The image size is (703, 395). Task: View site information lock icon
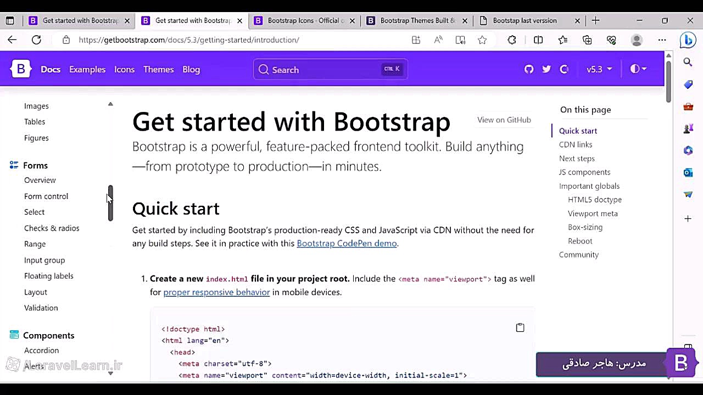coord(66,39)
